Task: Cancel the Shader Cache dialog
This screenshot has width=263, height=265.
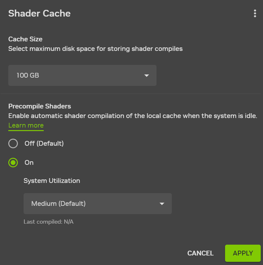Action: [x=200, y=253]
